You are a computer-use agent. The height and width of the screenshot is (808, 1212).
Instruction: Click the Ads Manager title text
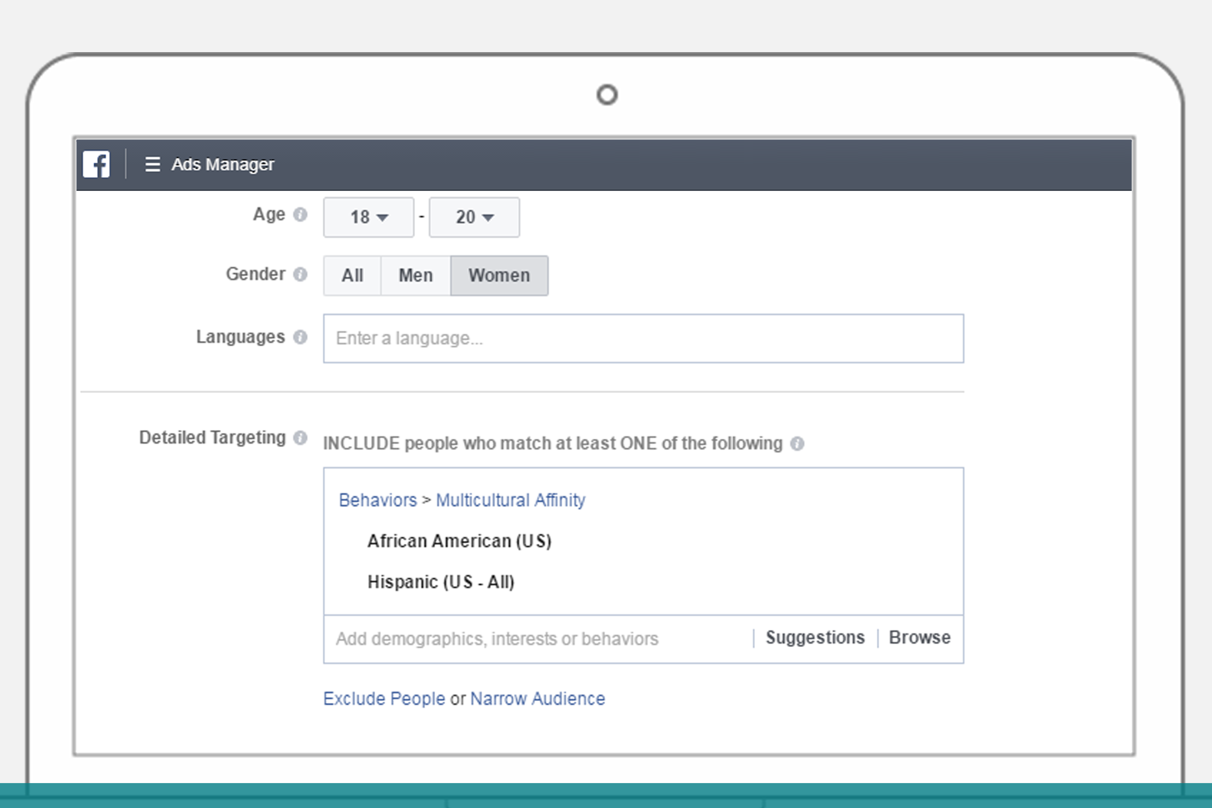(x=223, y=164)
